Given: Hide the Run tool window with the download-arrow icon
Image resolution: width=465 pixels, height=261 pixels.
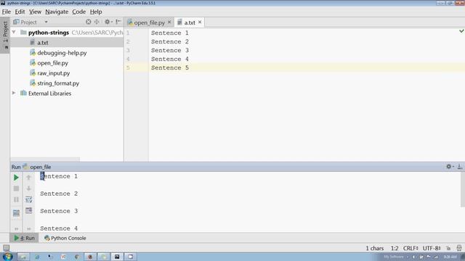Looking at the screenshot, I should click(460, 167).
